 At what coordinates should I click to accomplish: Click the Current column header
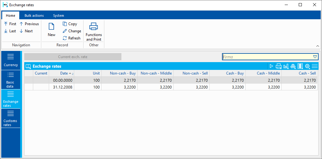coord(41,73)
